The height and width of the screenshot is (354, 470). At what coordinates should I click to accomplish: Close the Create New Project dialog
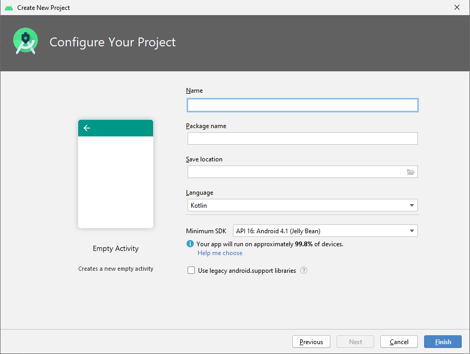point(457,7)
